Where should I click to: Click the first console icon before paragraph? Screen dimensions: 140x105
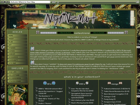32,49
